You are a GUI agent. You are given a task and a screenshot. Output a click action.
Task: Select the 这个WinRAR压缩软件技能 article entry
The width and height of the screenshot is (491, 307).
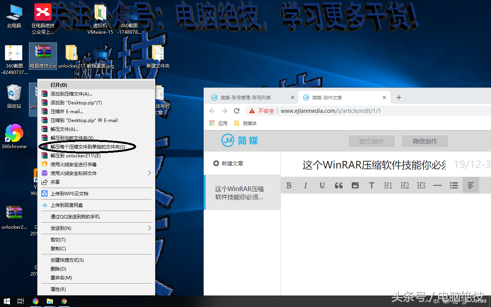click(242, 193)
